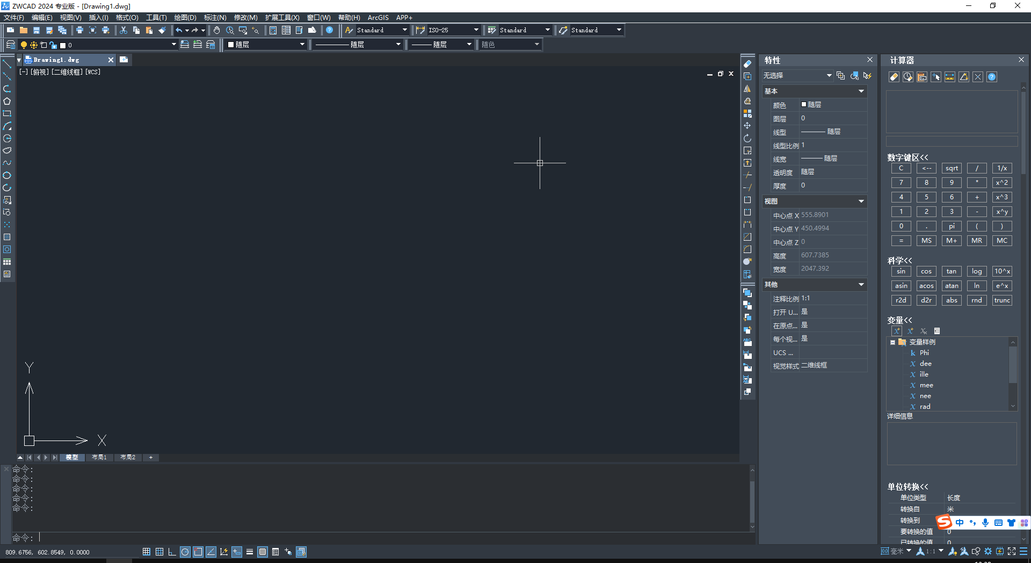Open the 文件(F) menu

[x=14, y=18]
